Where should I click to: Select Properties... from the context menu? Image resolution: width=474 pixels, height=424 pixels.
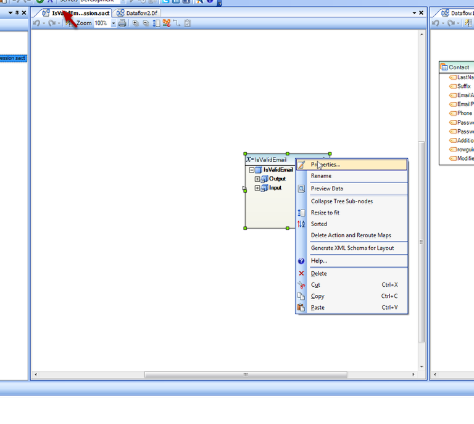point(325,164)
